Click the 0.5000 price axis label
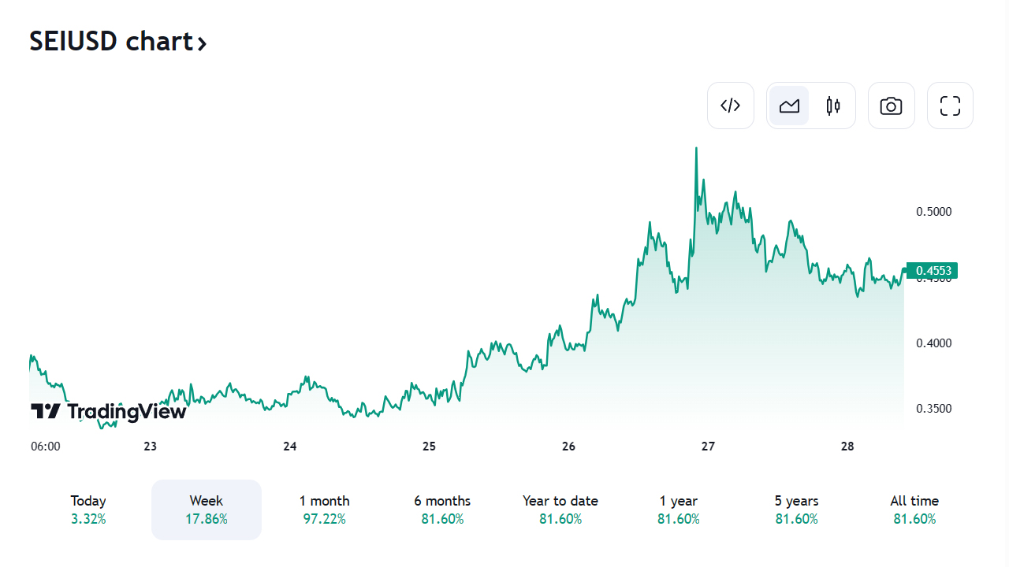 click(x=933, y=212)
